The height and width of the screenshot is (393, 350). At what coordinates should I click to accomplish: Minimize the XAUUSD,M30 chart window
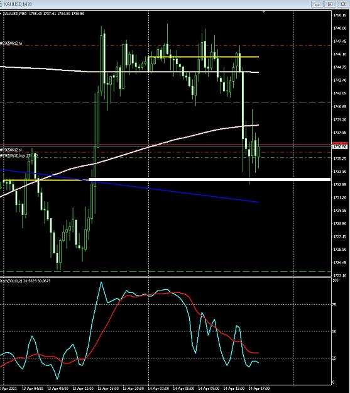317,4
